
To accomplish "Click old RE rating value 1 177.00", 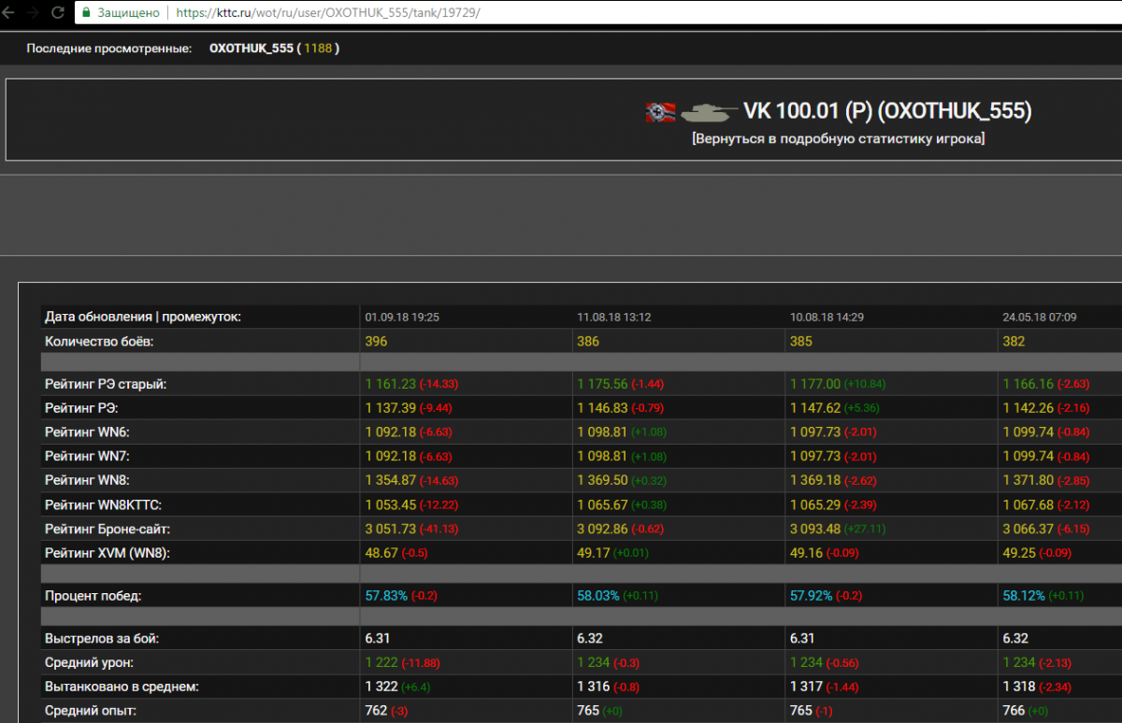I will [815, 384].
